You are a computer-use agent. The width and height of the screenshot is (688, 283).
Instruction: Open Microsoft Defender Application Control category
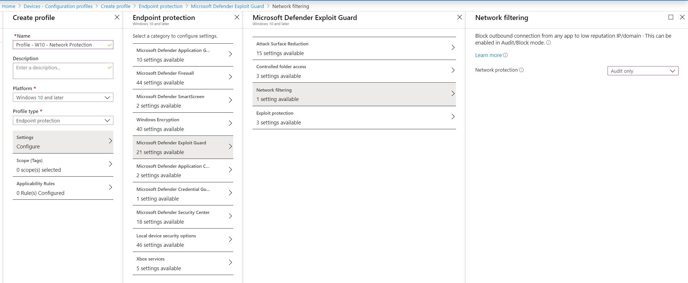click(x=183, y=171)
